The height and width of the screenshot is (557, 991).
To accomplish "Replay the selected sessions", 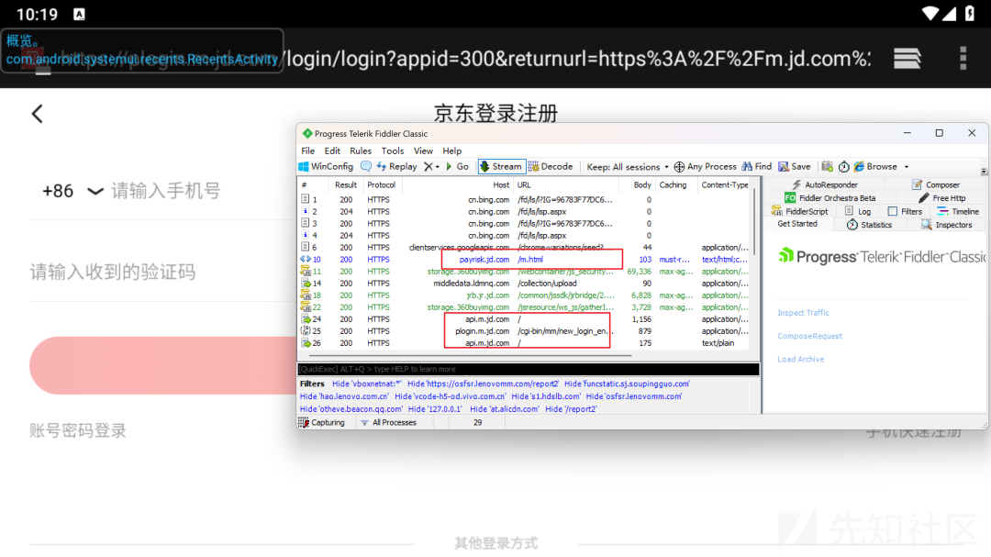I will pos(396,167).
